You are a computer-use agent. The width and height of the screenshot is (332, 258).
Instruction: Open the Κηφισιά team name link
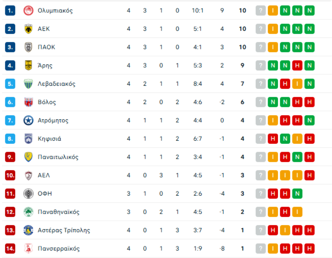click(x=49, y=139)
